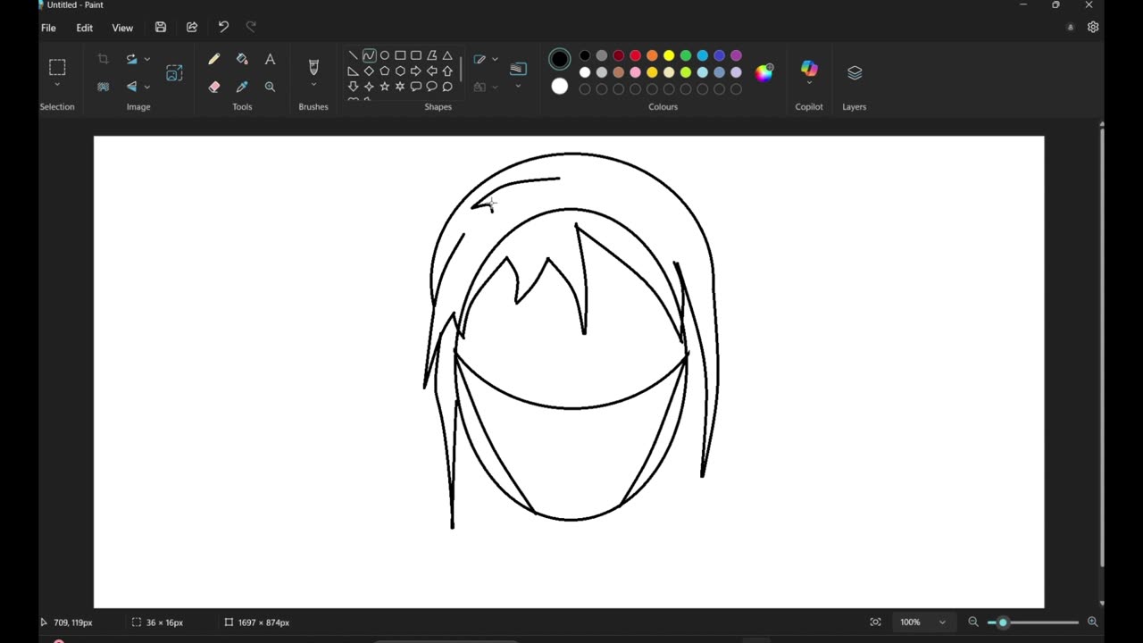Expand the Brushes dropdown
The width and height of the screenshot is (1143, 643).
click(x=313, y=86)
